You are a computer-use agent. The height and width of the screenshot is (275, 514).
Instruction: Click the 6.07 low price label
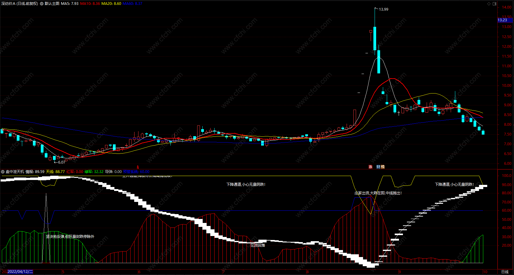[61, 162]
